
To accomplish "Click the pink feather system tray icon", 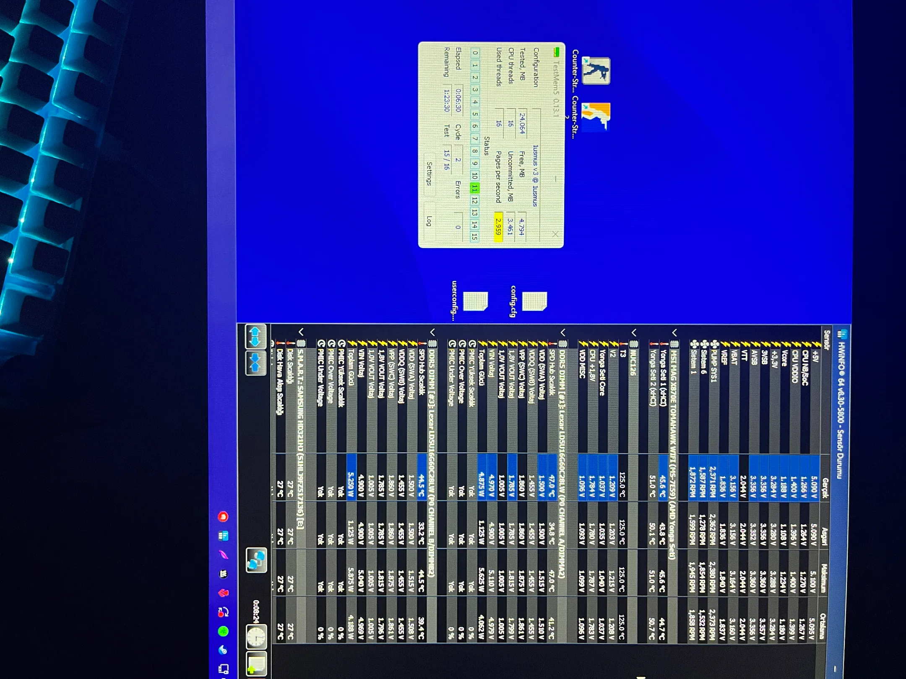I will coord(223,555).
